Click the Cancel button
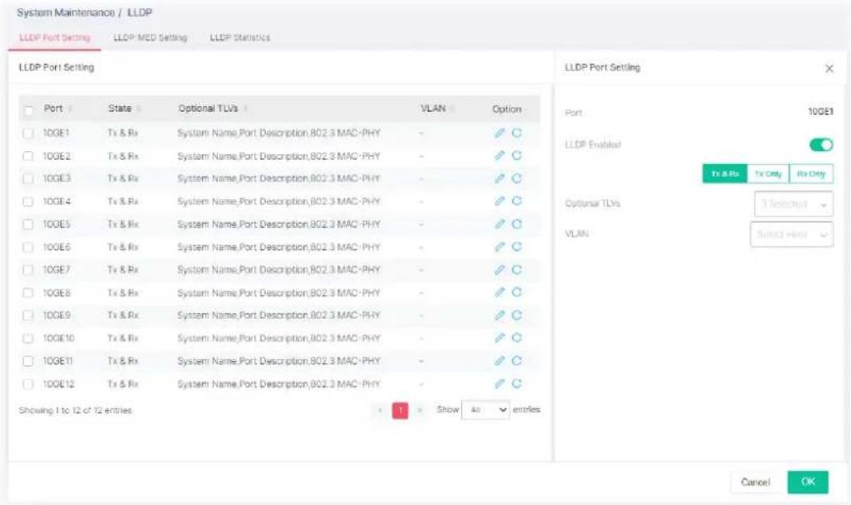Screen dimensions: 851x505 [x=755, y=482]
